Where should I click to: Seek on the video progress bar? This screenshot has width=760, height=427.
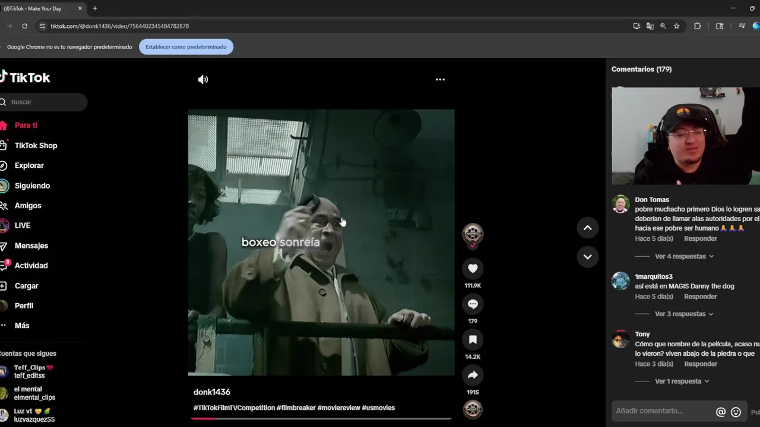pos(321,418)
